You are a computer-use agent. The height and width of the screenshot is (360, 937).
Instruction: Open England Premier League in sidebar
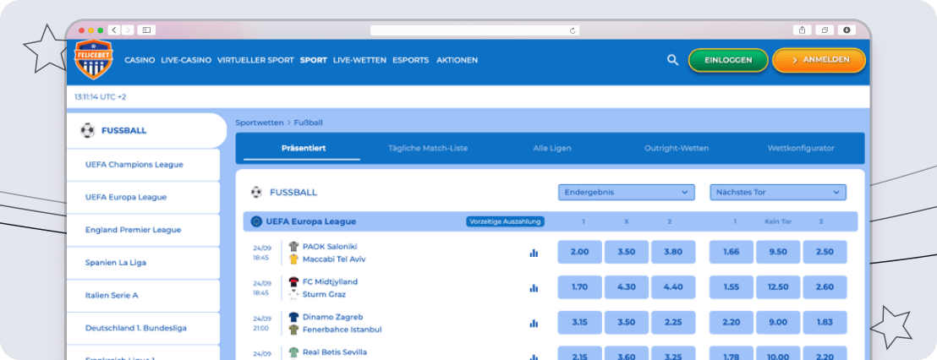(144, 230)
